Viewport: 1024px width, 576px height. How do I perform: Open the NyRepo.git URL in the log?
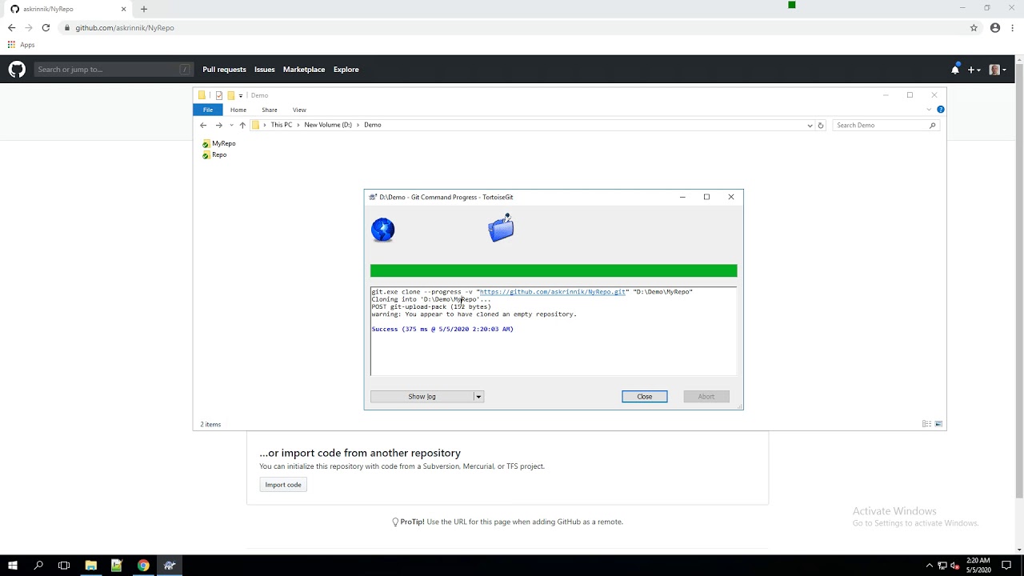(x=552, y=292)
